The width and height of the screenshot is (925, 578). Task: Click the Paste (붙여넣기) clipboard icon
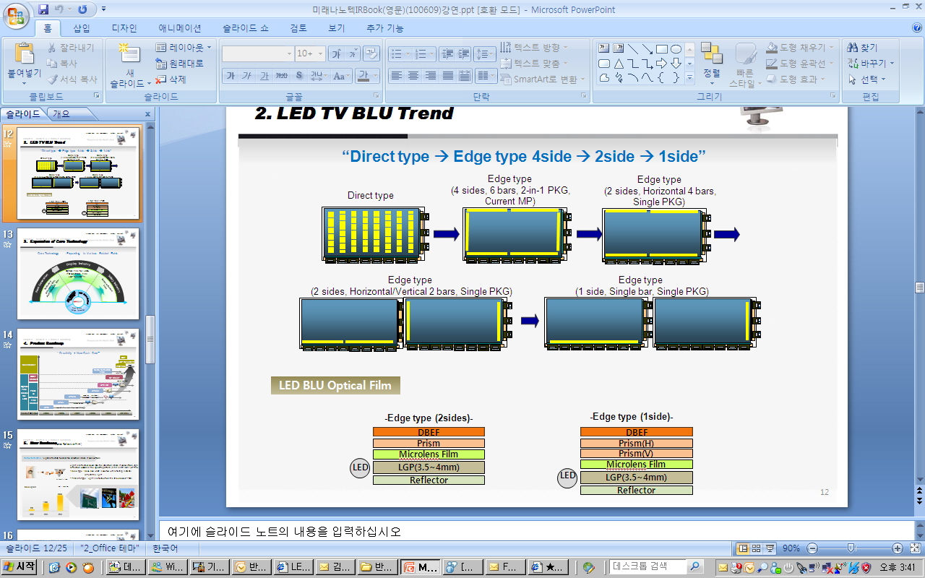[24, 54]
